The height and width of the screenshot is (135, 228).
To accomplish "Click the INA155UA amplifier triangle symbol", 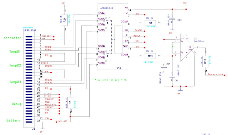I will [x=187, y=48].
